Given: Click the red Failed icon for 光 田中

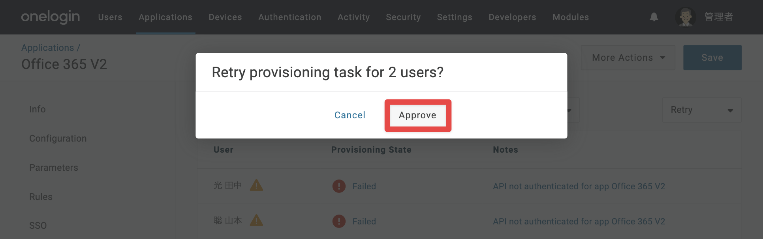Looking at the screenshot, I should (339, 186).
